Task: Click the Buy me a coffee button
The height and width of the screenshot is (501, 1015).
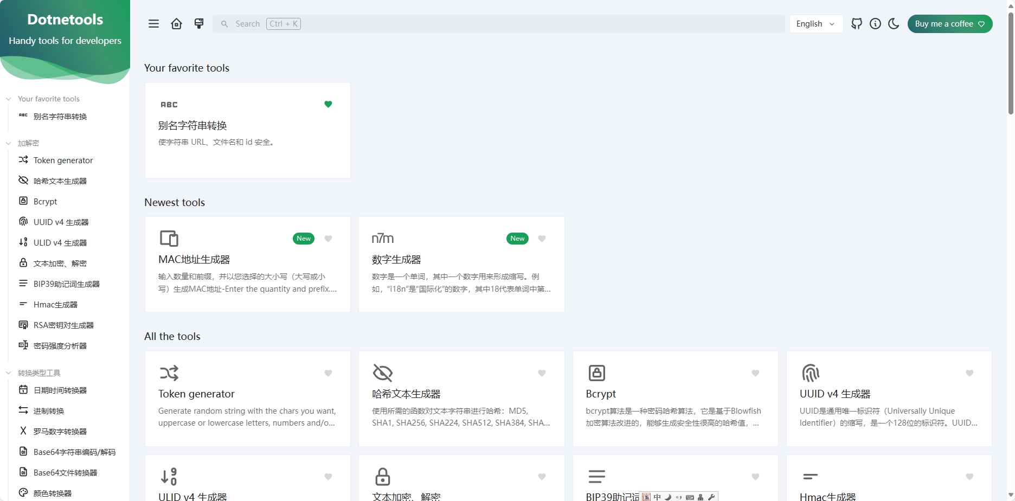Action: pos(950,24)
